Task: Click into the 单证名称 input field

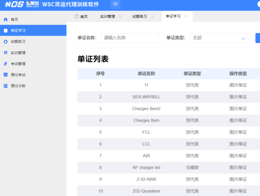Action: (130, 38)
